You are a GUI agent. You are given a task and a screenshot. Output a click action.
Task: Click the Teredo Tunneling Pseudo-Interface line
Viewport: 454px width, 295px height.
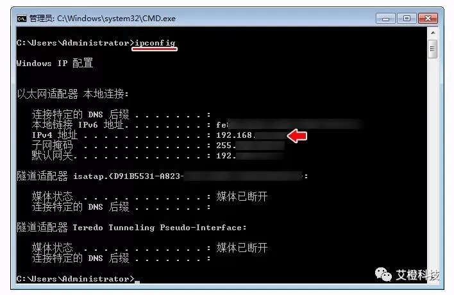point(131,228)
